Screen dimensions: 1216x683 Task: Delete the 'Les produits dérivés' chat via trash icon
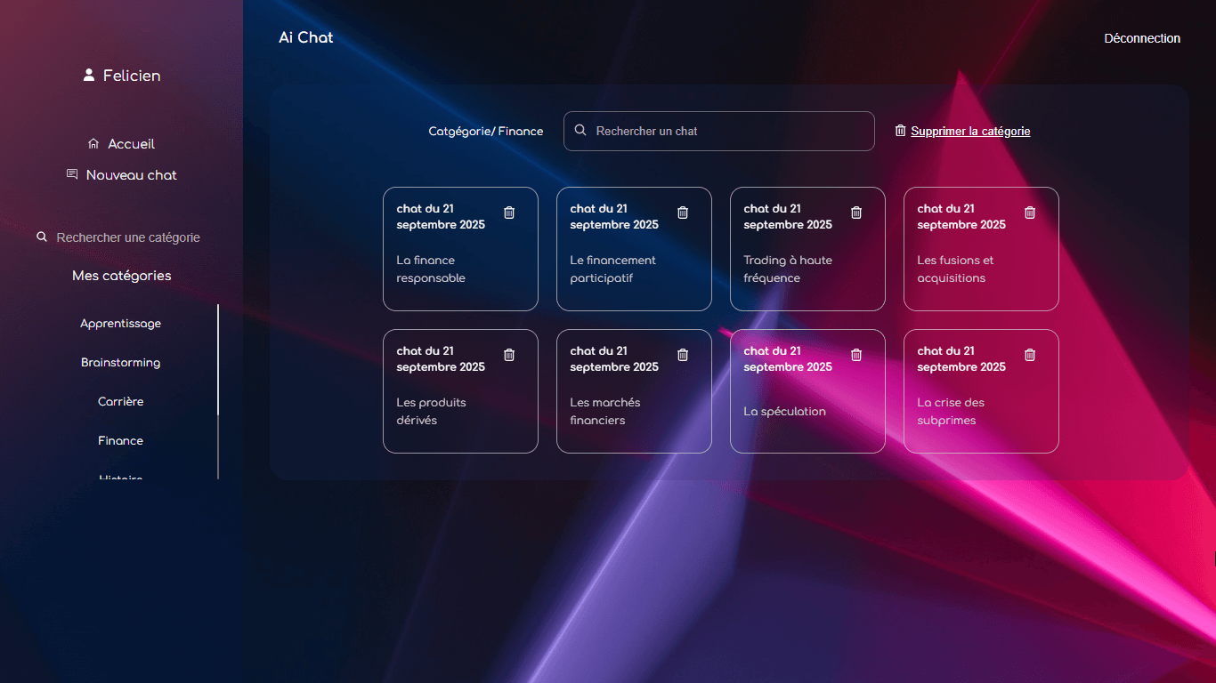pyautogui.click(x=509, y=355)
